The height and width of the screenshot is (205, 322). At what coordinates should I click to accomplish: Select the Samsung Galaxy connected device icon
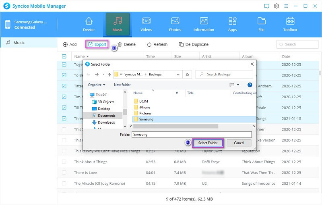click(x=8, y=25)
